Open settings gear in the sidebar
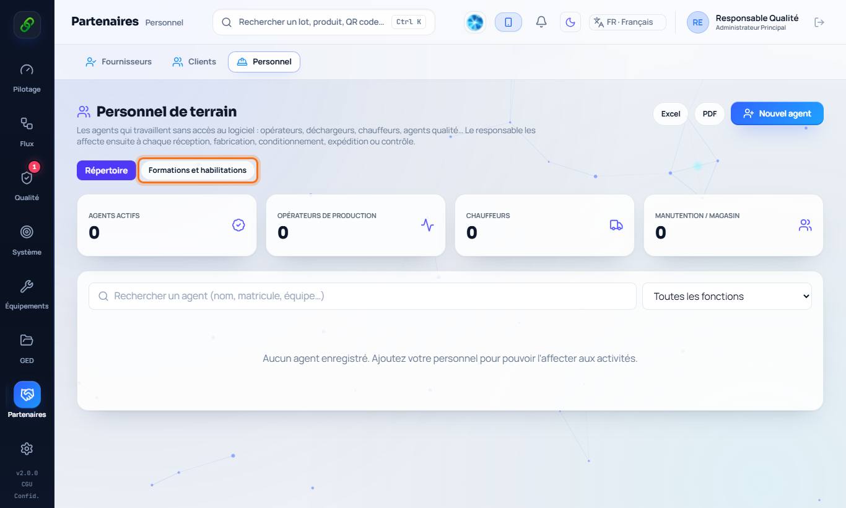This screenshot has height=508, width=846. pos(27,449)
